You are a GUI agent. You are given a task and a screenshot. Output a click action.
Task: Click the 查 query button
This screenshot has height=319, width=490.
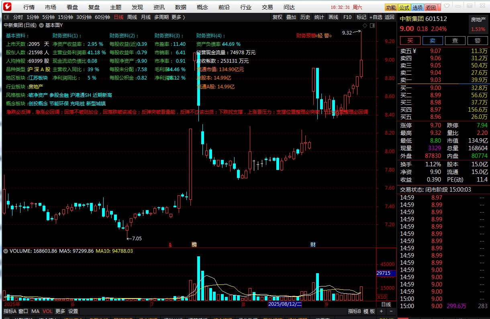tap(455, 41)
